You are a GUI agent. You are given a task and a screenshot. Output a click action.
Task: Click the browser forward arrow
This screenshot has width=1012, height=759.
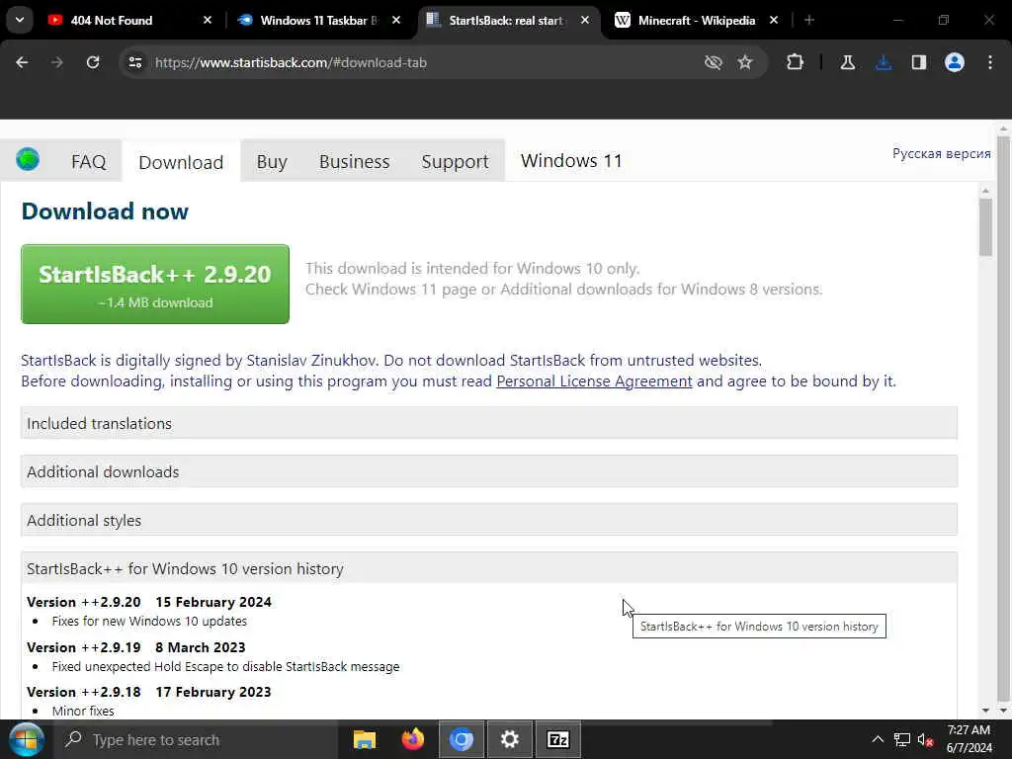(56, 62)
